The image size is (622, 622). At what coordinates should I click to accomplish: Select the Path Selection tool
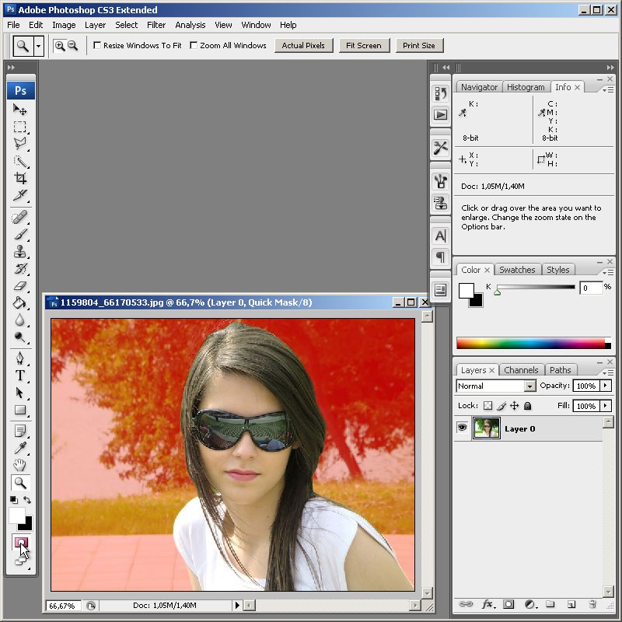20,393
